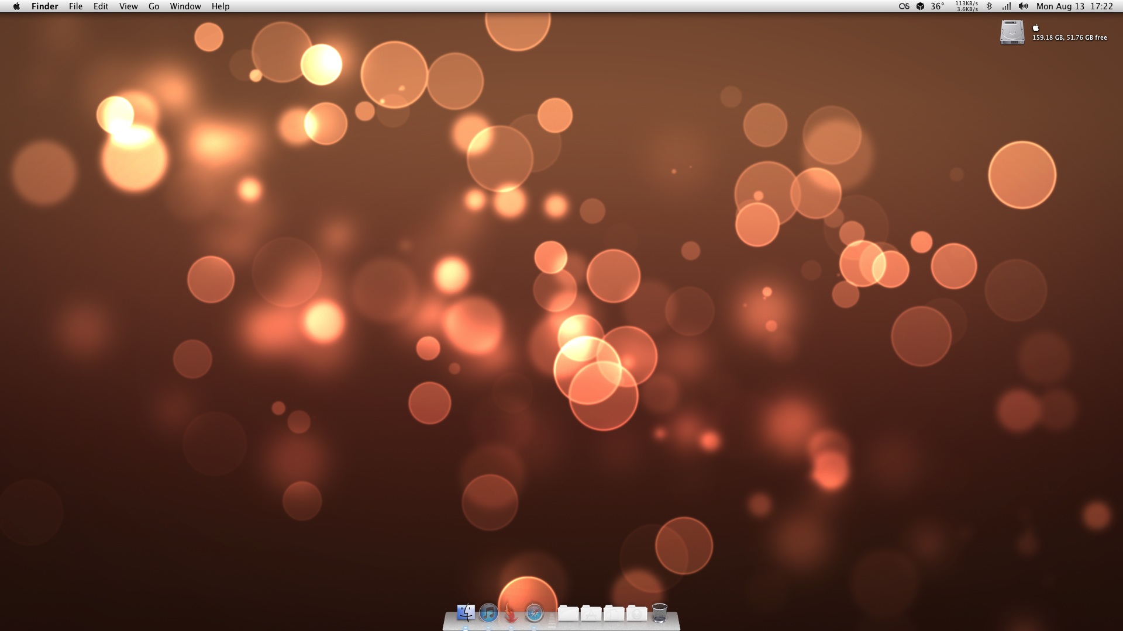Show the 36° temperature monitor menu

pyautogui.click(x=938, y=6)
